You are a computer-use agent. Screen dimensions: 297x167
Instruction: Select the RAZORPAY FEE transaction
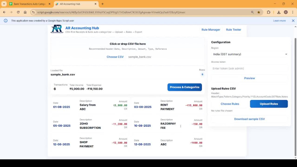point(168,124)
